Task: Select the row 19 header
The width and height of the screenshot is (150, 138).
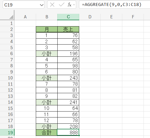Action: point(7,133)
